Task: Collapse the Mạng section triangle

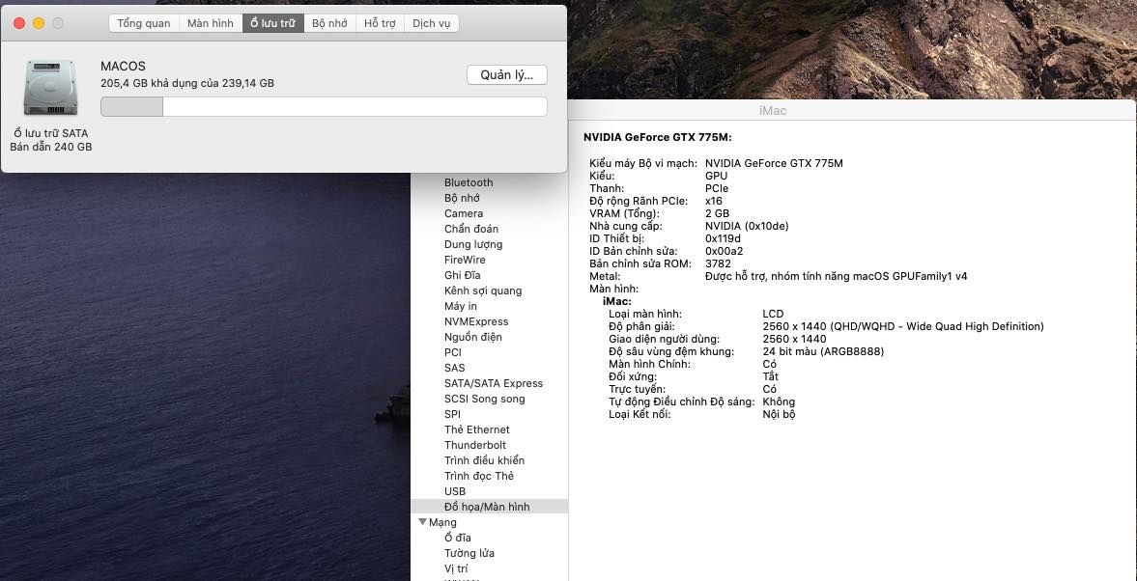Action: [x=422, y=522]
